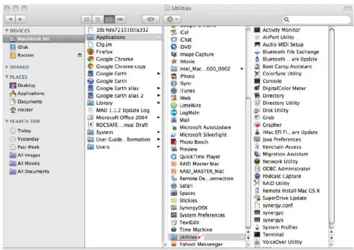Click the Safari app icon
Screen dimensions: 354x250
point(174,186)
